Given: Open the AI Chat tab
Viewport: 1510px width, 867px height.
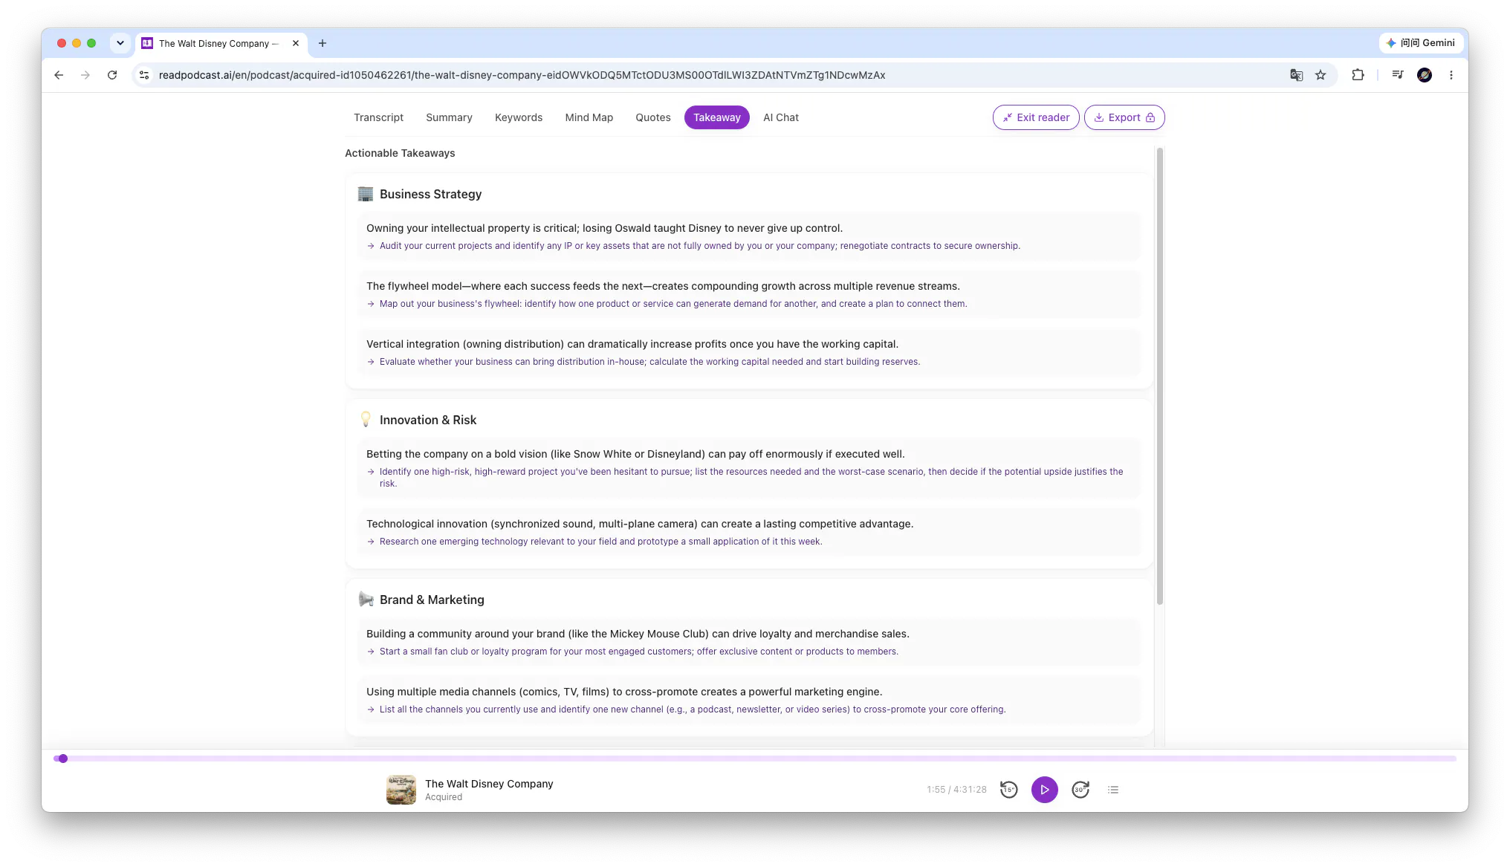Looking at the screenshot, I should [x=780, y=117].
